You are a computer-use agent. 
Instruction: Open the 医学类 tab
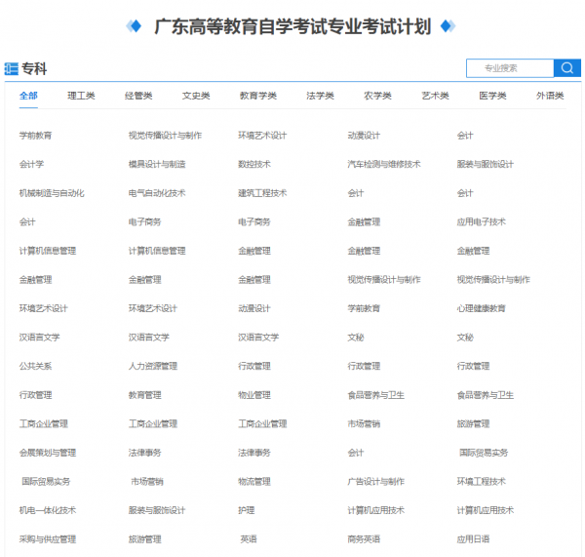point(492,96)
